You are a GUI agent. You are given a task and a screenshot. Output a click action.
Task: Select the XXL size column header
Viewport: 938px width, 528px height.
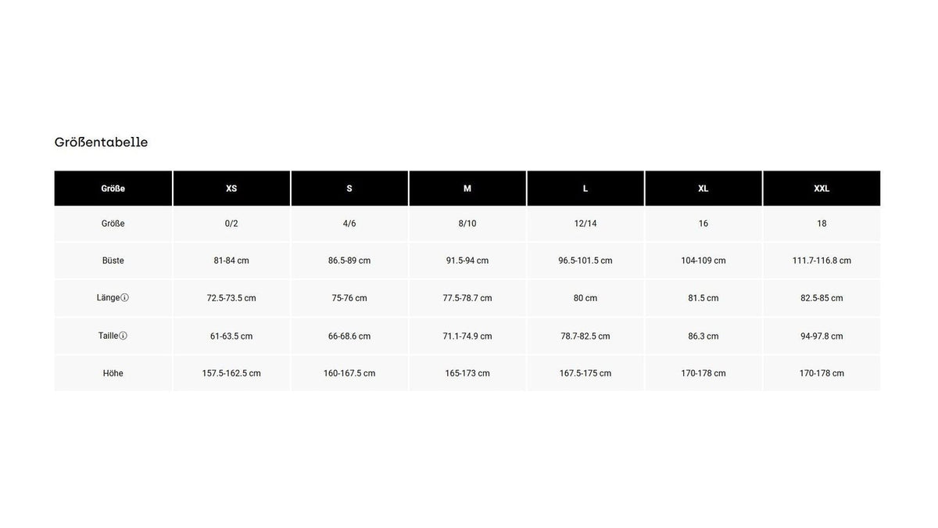point(822,189)
